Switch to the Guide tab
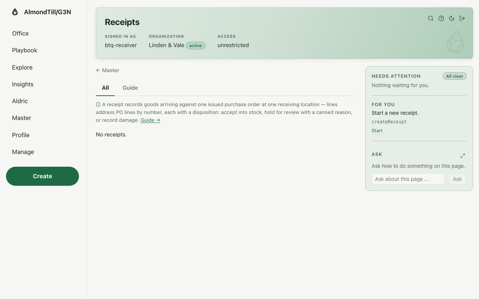The image size is (479, 299). point(130,88)
